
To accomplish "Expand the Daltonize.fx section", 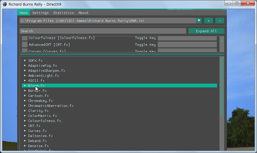I will [x=25, y=136].
